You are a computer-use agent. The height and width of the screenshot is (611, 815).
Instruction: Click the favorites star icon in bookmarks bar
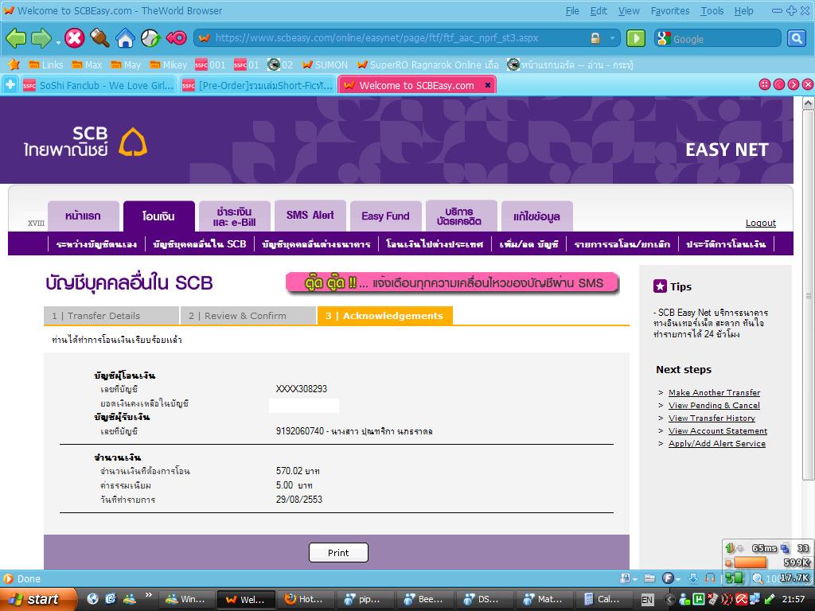tap(14, 64)
